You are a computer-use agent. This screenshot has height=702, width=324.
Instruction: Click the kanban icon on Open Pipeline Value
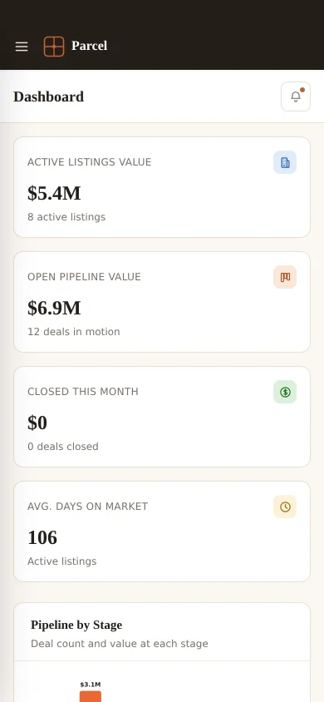pyautogui.click(x=285, y=277)
